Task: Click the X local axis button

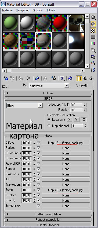Action: (69, 120)
